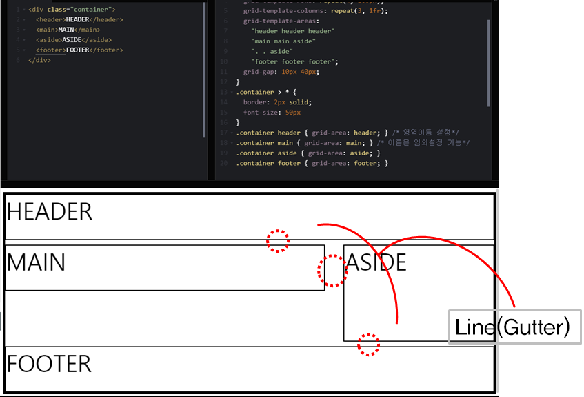Click the '.container header { grid-area: header; }' rule
This screenshot has height=397, width=584.
pyautogui.click(x=312, y=133)
